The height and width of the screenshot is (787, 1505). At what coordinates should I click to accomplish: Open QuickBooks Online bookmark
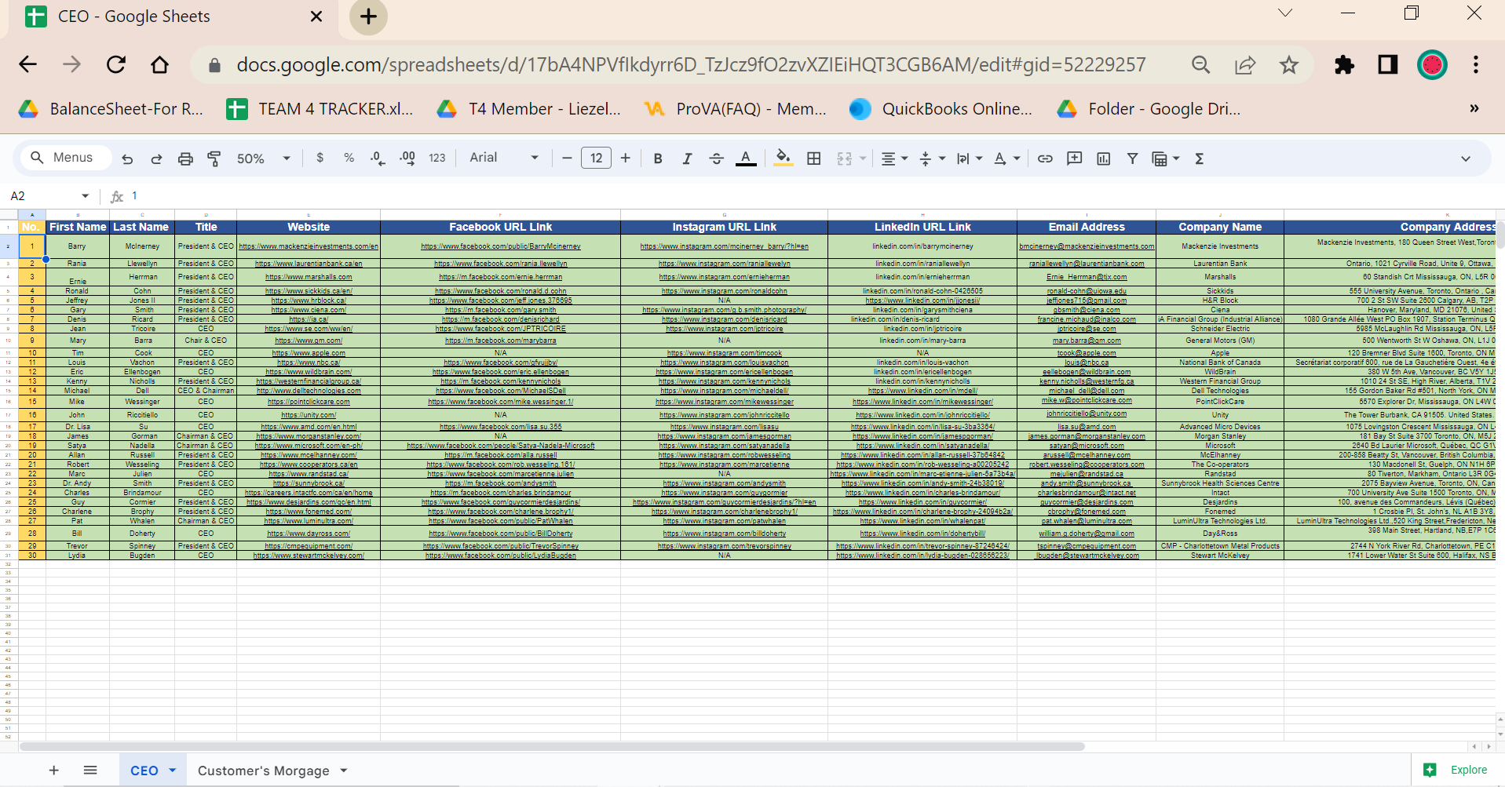point(941,109)
